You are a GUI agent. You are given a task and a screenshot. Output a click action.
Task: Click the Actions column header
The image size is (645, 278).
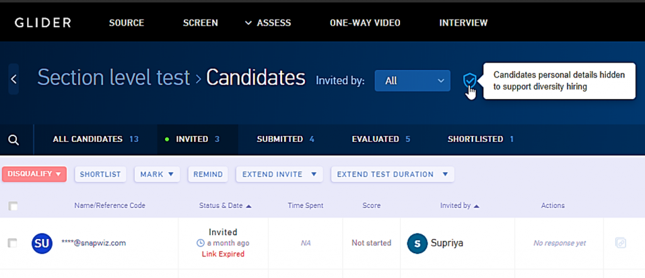pos(553,206)
